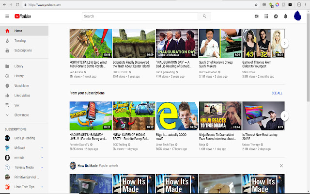Bookmark page with the star icon
Viewport: 310px width, 194px height.
click(x=256, y=4)
